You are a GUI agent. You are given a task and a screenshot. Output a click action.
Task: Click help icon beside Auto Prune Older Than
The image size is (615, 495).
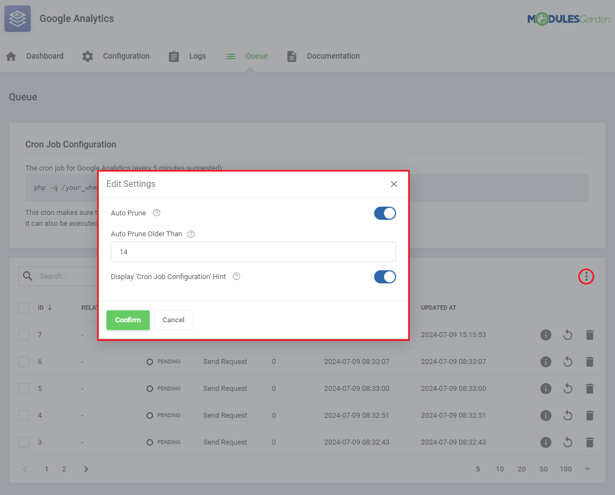[x=191, y=234]
